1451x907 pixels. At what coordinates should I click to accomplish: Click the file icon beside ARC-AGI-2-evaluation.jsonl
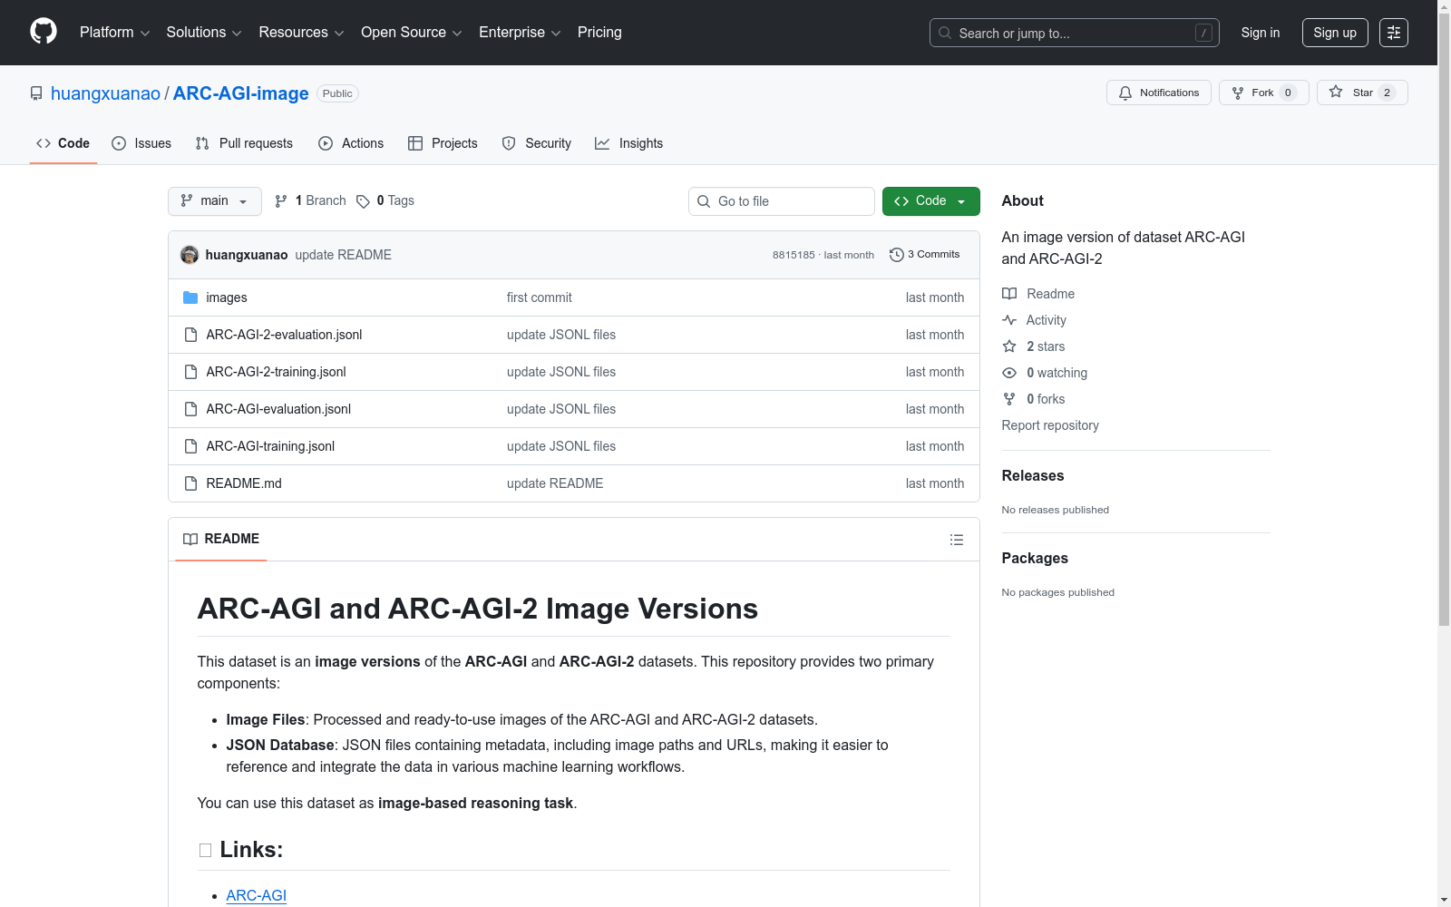click(190, 335)
